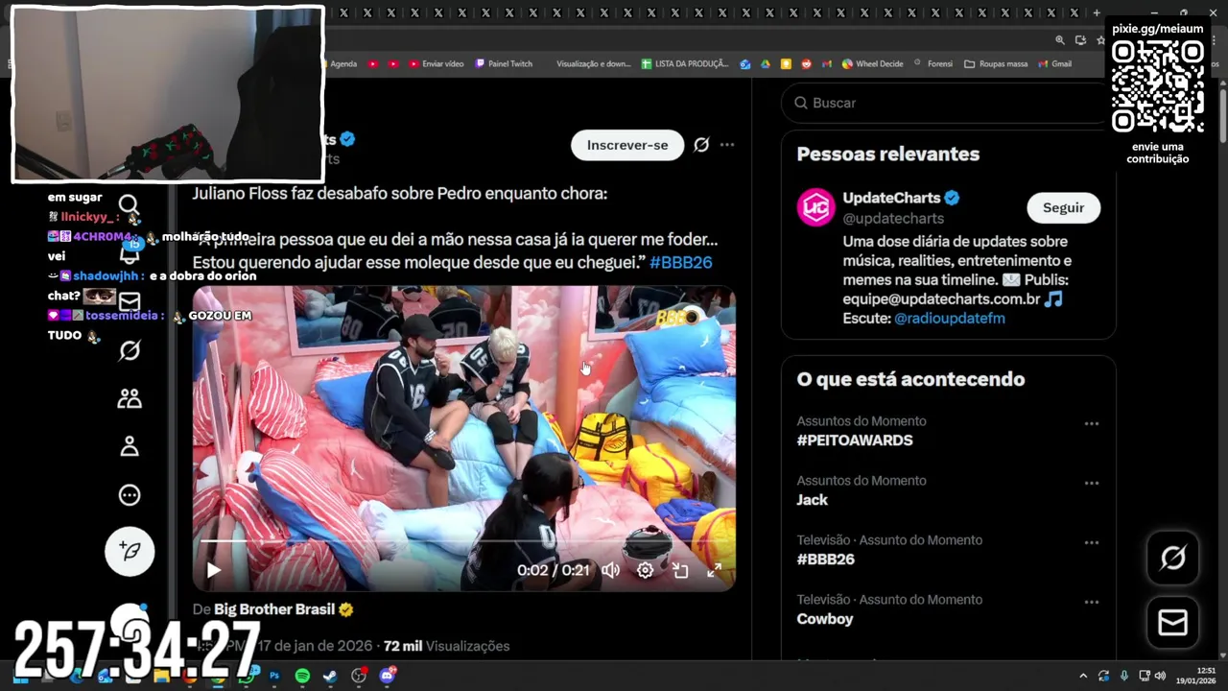Click the sync tray icon beside microphone
Image resolution: width=1228 pixels, height=691 pixels.
point(1104,676)
